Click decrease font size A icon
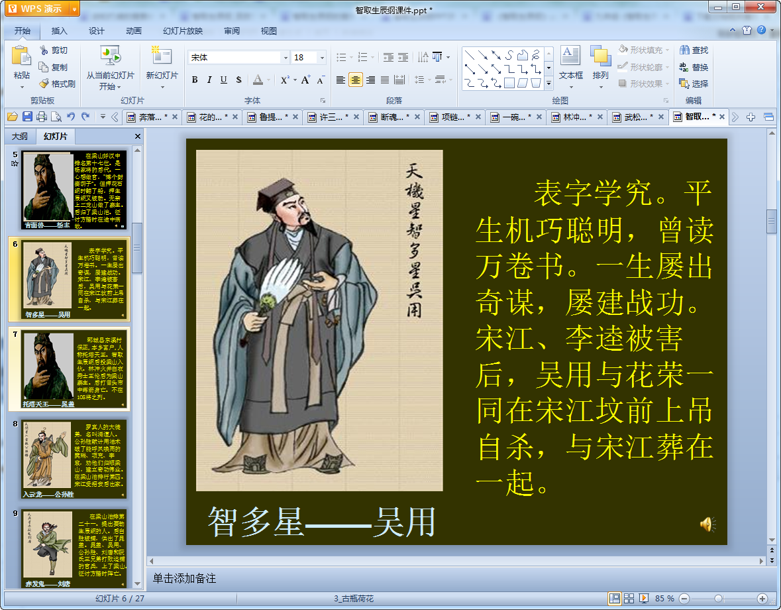Viewport: 781px width, 610px height. [321, 80]
